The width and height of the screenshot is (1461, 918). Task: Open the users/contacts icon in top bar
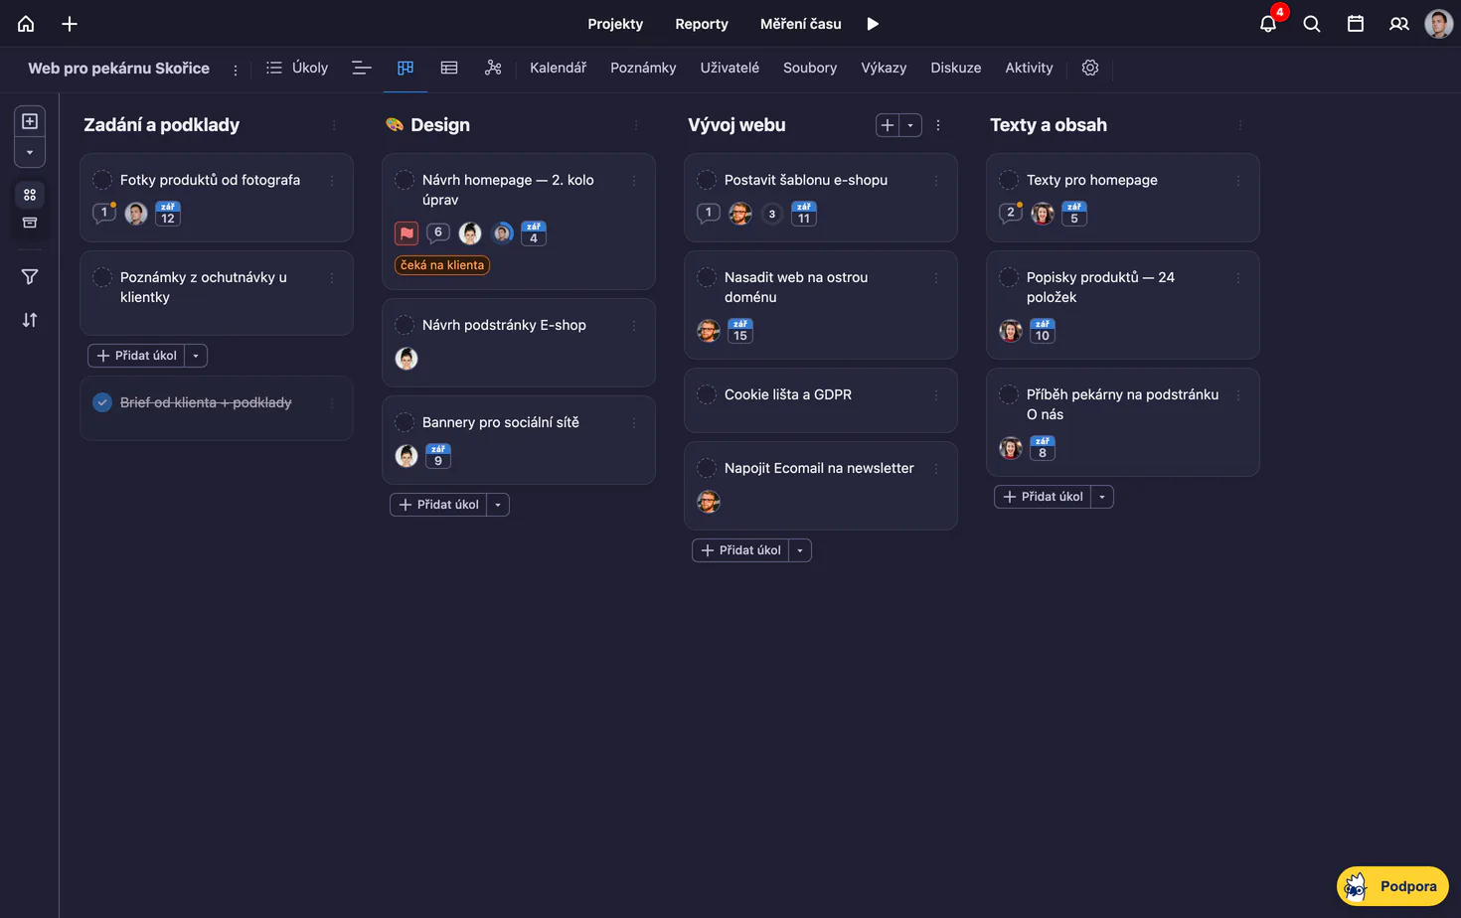click(x=1399, y=24)
